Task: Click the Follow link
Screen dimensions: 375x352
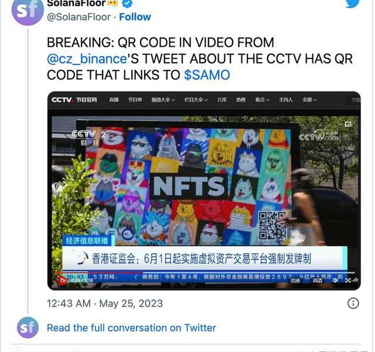Action: click(135, 17)
